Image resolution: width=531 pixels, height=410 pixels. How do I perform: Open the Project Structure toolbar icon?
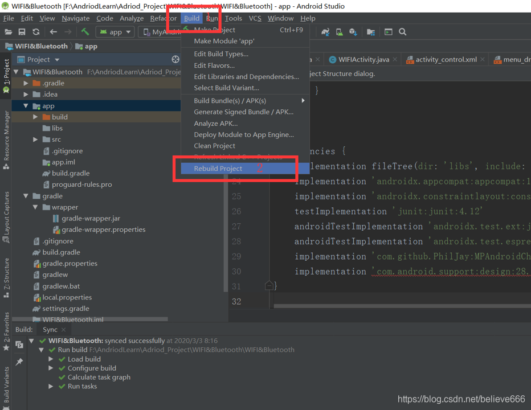coord(371,32)
